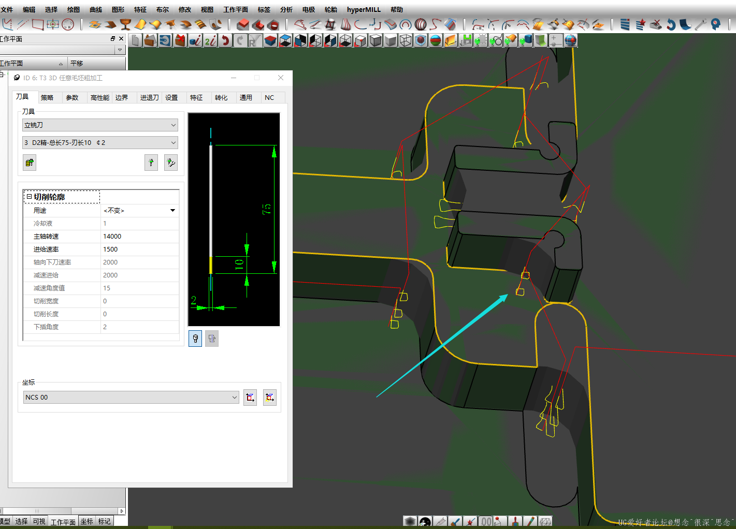Image resolution: width=736 pixels, height=529 pixels.
Task: Click the tool database icon under tool dropdown
Action: (30, 163)
